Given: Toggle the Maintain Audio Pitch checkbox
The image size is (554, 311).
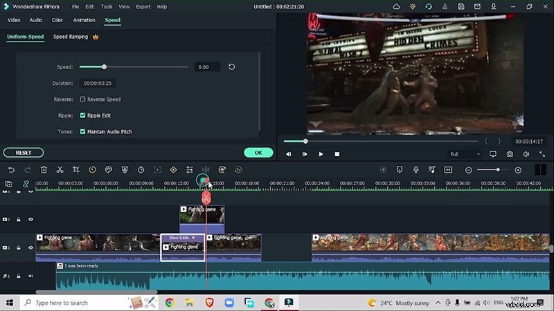Looking at the screenshot, I should 83,131.
